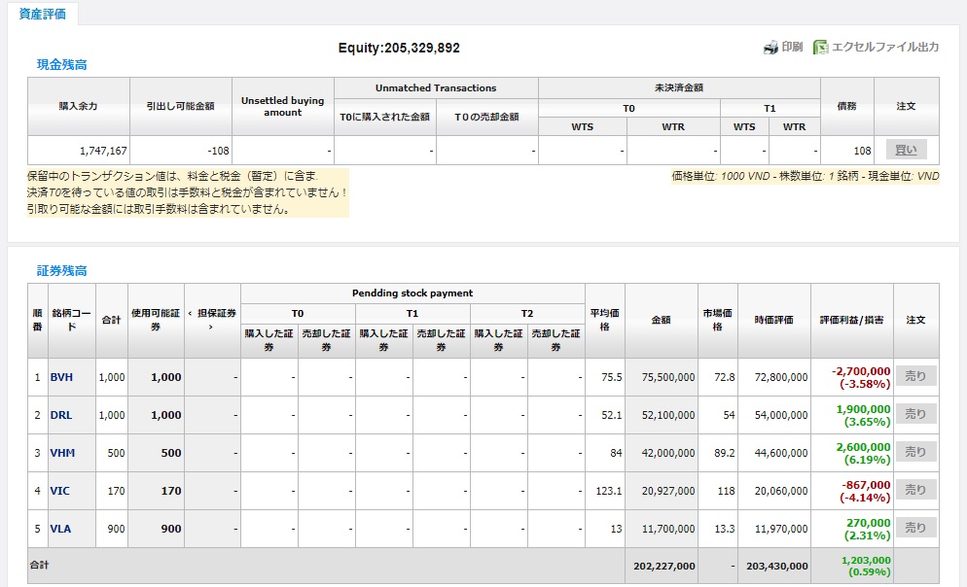
Task: Click 売り in the VIC row
Action: pyautogui.click(x=915, y=490)
